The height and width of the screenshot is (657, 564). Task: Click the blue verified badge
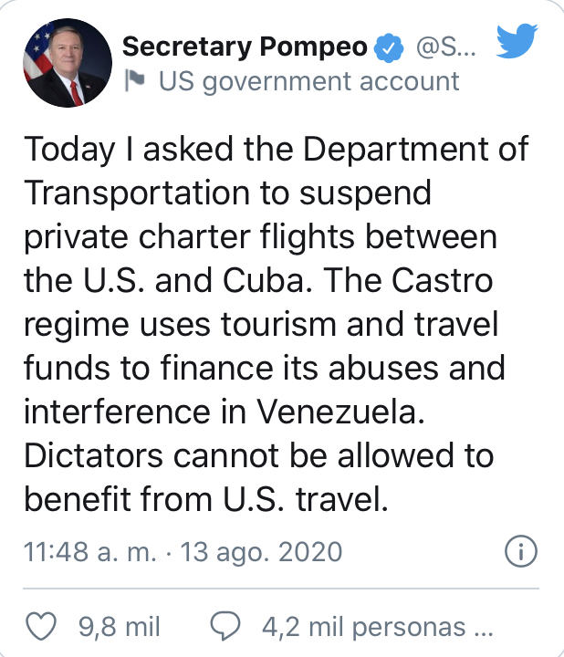[389, 47]
